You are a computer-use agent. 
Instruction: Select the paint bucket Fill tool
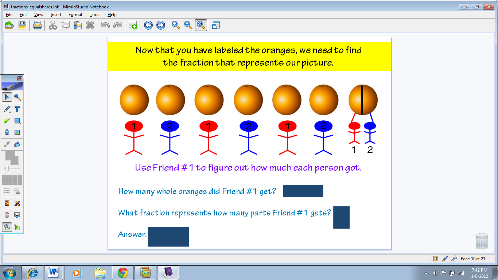tap(17, 144)
